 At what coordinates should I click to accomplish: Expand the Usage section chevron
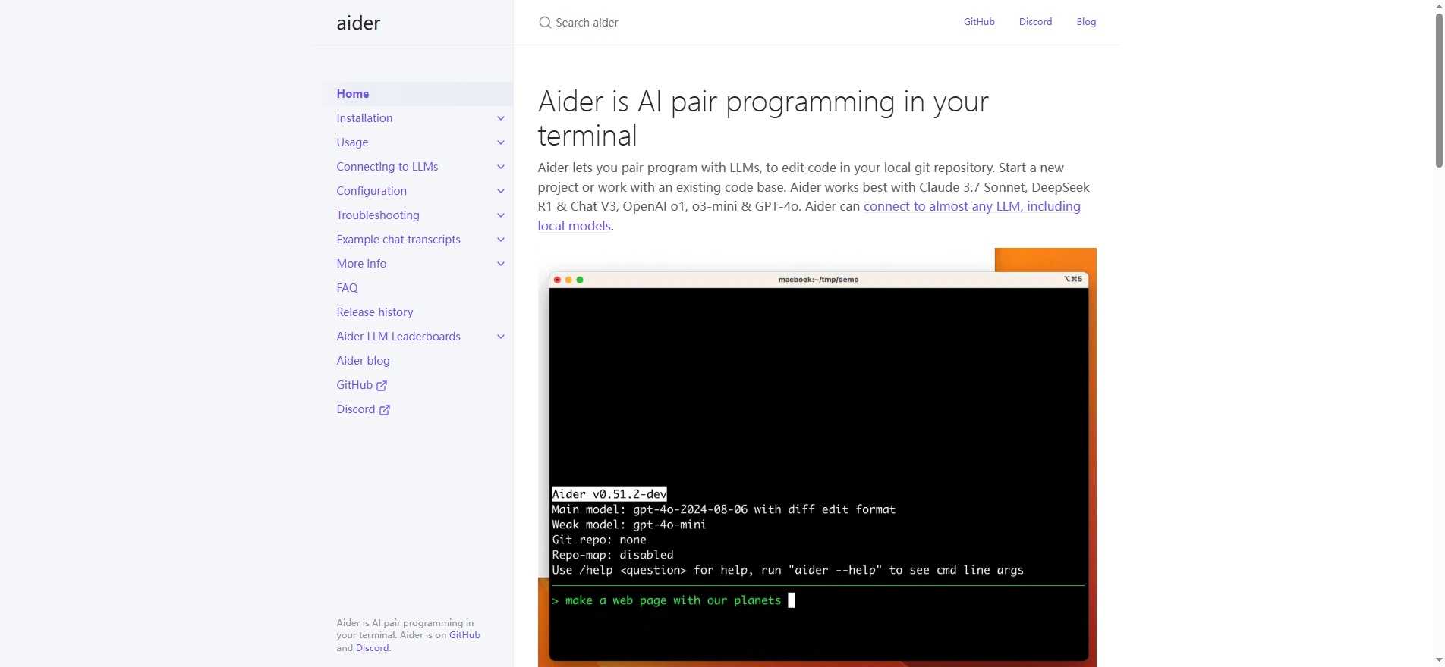point(501,142)
